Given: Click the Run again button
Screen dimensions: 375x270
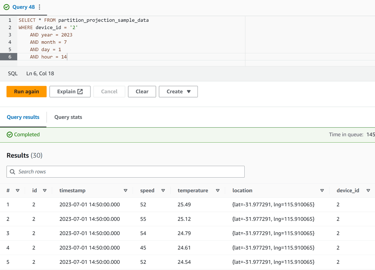Looking at the screenshot, I should pos(26,91).
